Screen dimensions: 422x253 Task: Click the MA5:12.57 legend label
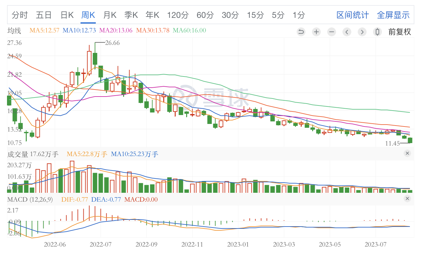[45, 31]
